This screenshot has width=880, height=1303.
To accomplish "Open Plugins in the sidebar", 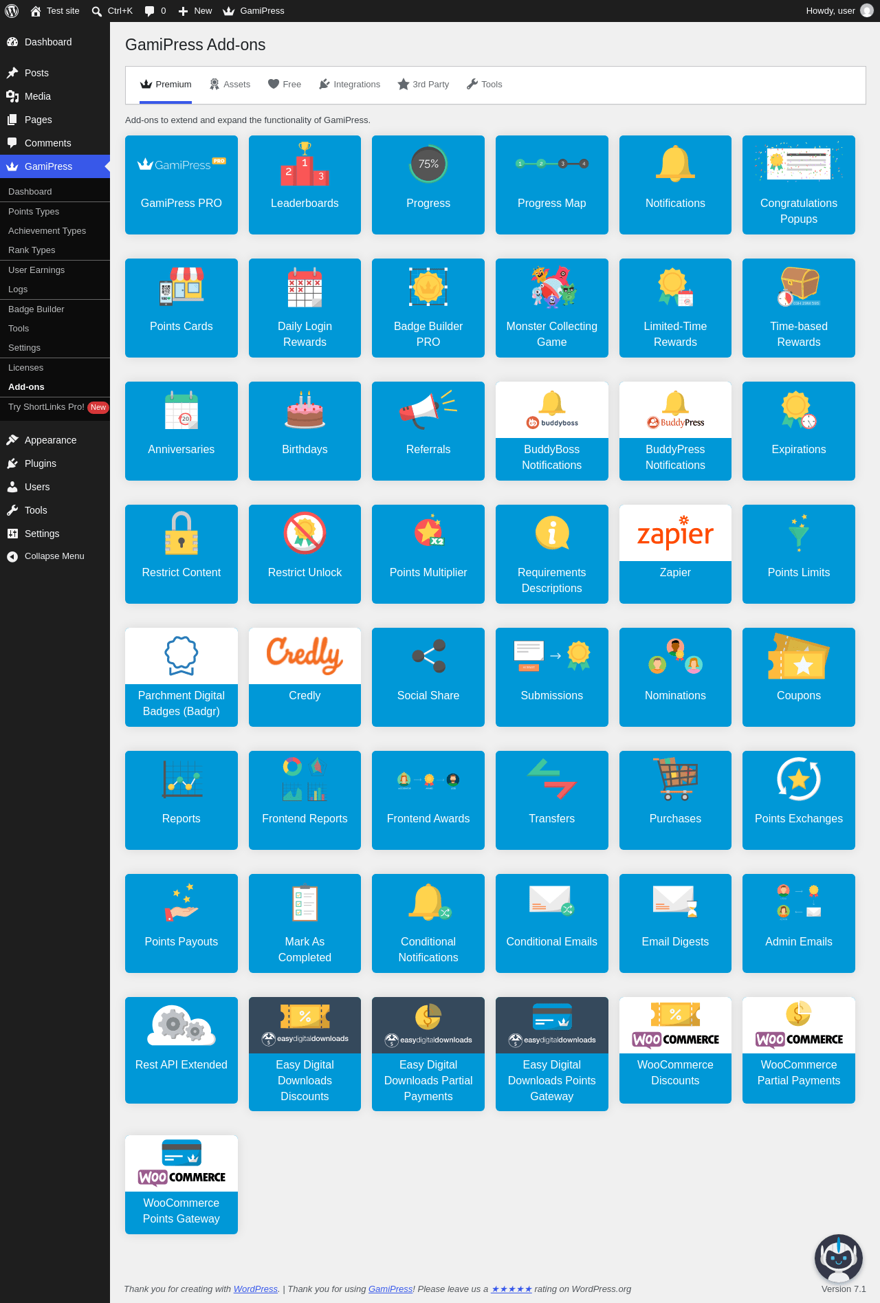I will pos(55,463).
